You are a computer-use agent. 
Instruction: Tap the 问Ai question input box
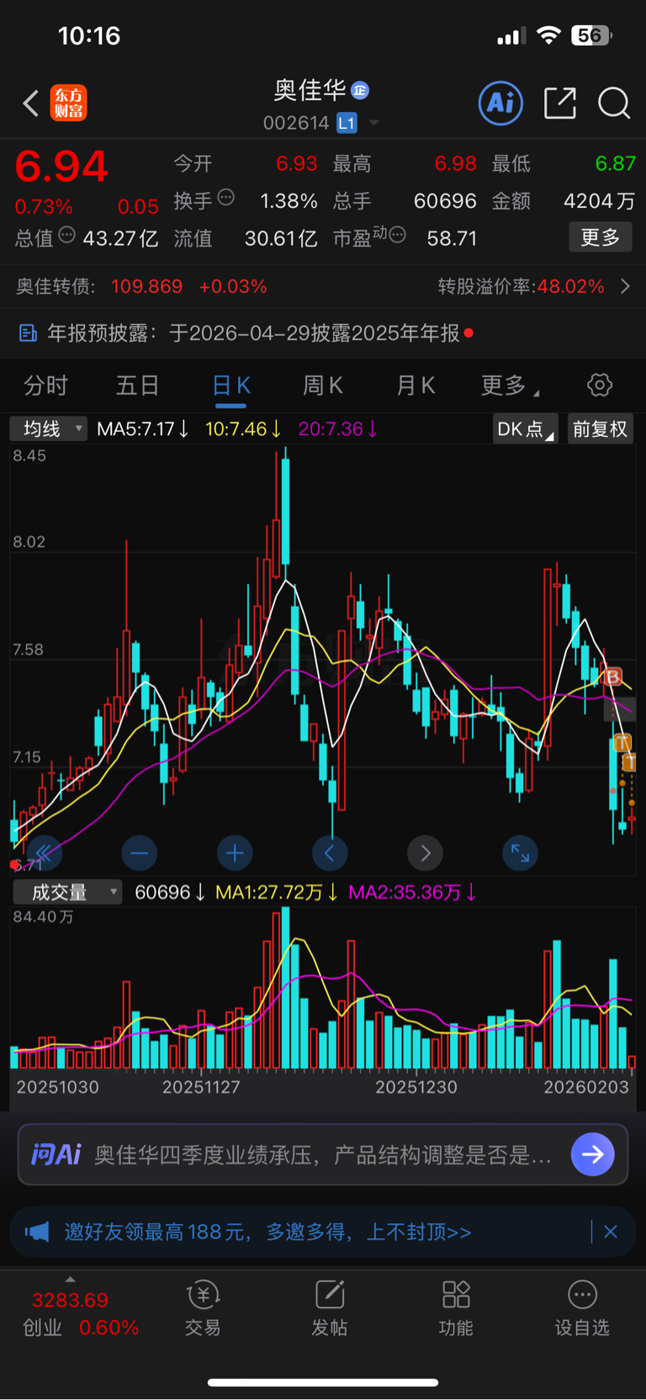(323, 1154)
